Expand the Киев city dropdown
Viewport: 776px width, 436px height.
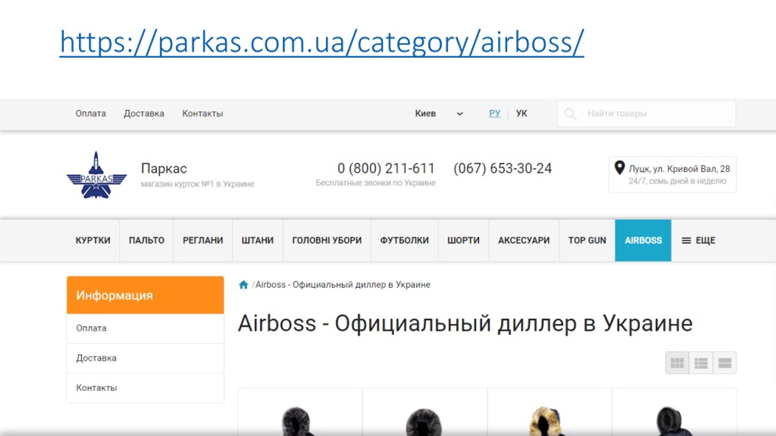[439, 114]
